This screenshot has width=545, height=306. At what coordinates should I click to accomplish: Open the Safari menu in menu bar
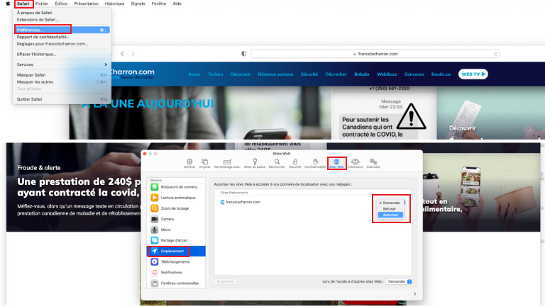click(23, 4)
